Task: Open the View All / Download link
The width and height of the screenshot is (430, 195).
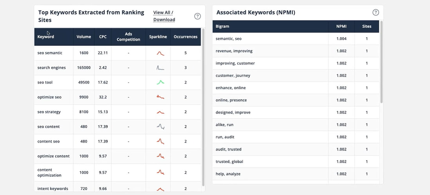Action: click(x=164, y=16)
